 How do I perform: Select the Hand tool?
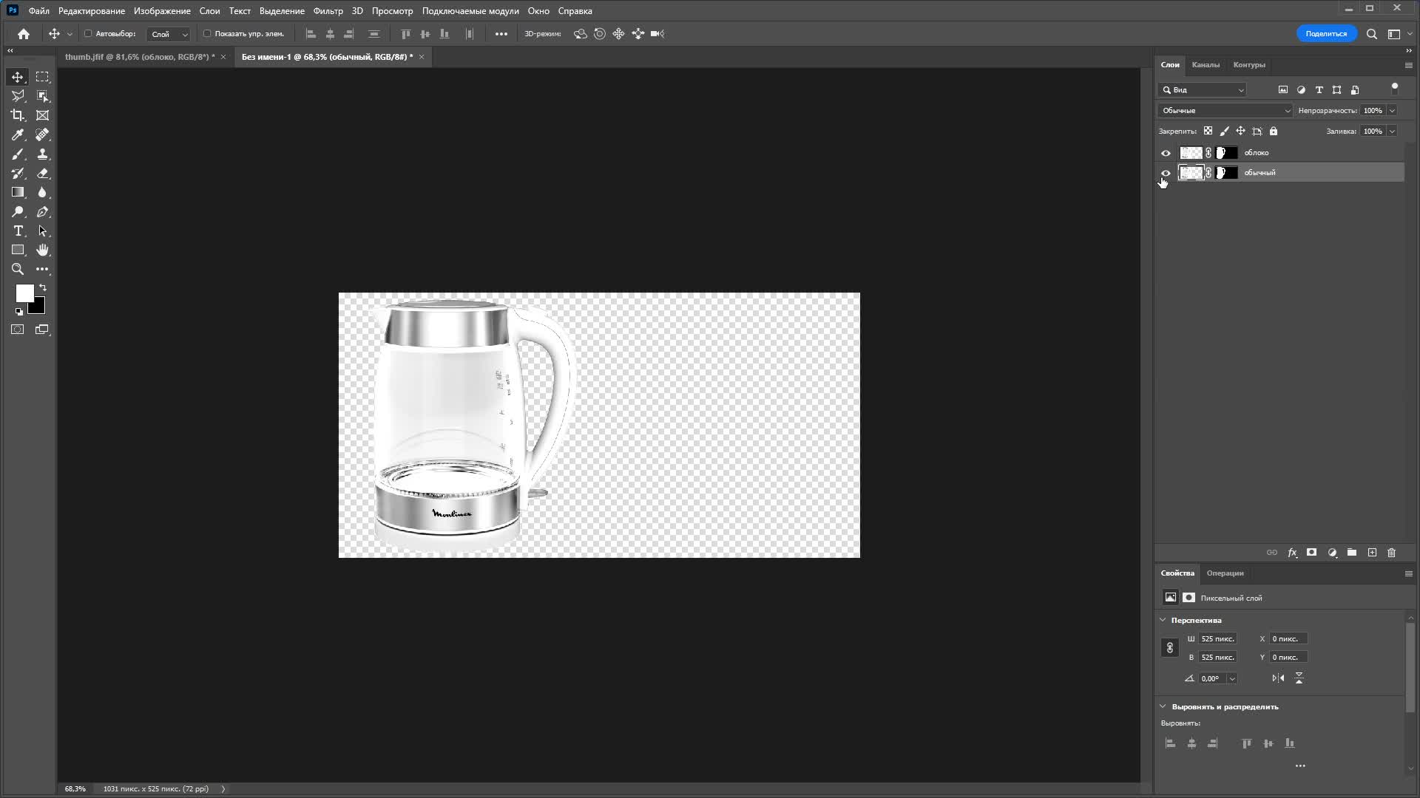pyautogui.click(x=42, y=250)
